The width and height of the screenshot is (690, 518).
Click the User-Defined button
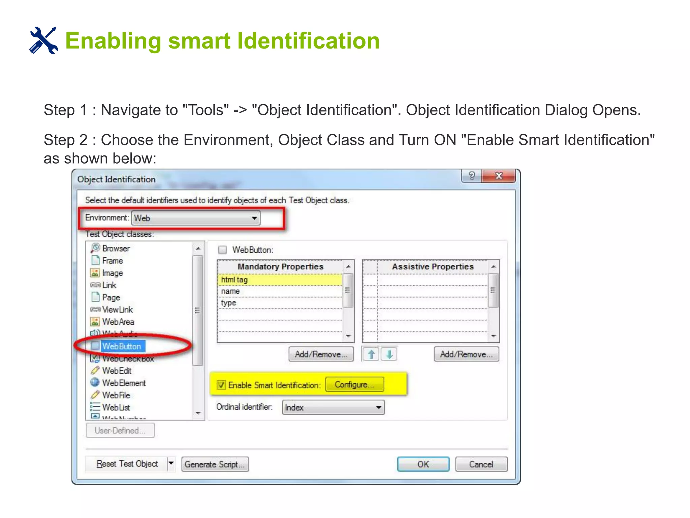pyautogui.click(x=120, y=430)
